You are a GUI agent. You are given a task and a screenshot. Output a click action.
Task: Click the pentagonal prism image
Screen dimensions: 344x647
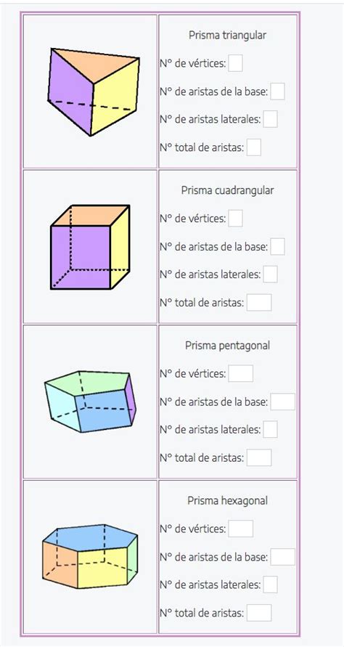pyautogui.click(x=90, y=402)
